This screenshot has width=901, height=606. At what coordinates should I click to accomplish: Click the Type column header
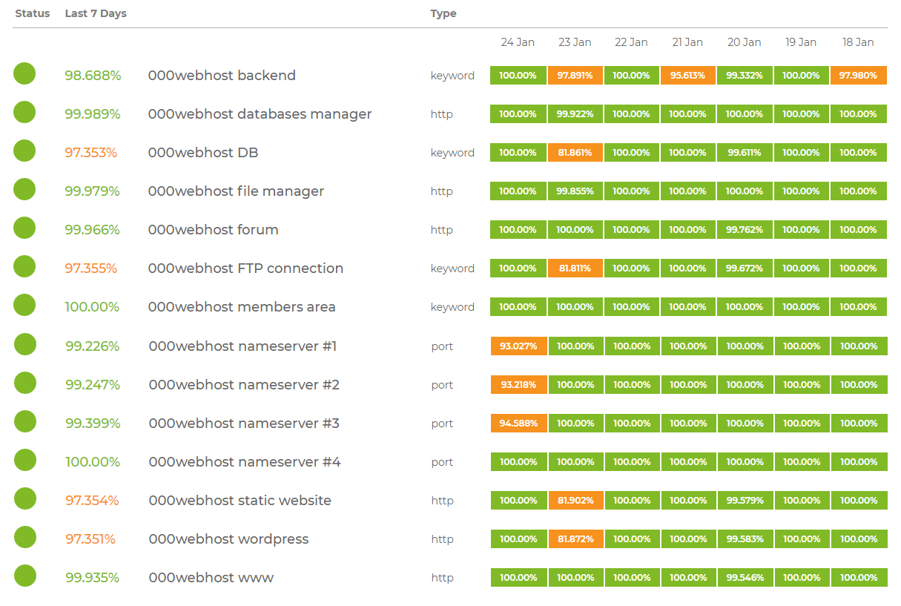(x=443, y=13)
